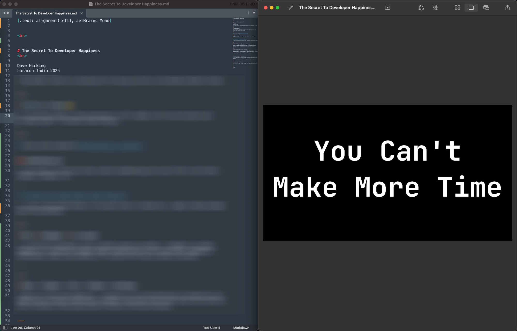Add a new tab with the plus icon
This screenshot has height=331, width=517.
(x=248, y=13)
